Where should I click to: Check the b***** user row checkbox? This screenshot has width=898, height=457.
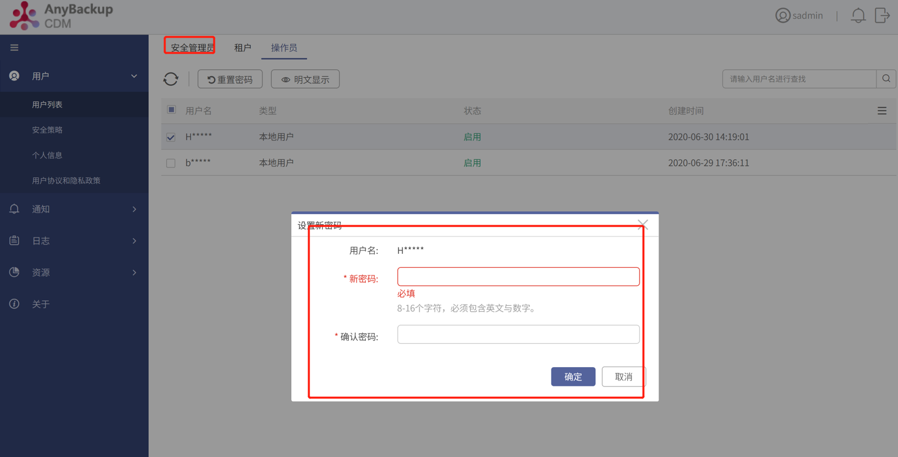[171, 163]
